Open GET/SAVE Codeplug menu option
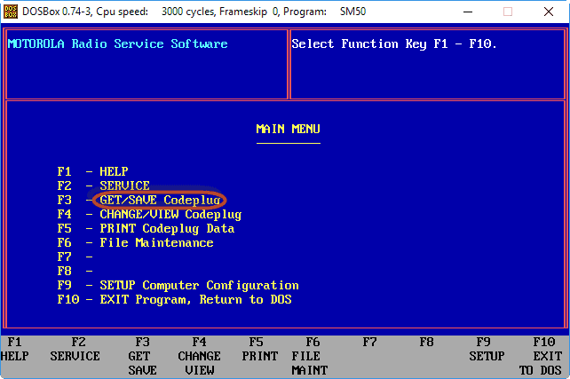570x379 pixels. tap(160, 200)
